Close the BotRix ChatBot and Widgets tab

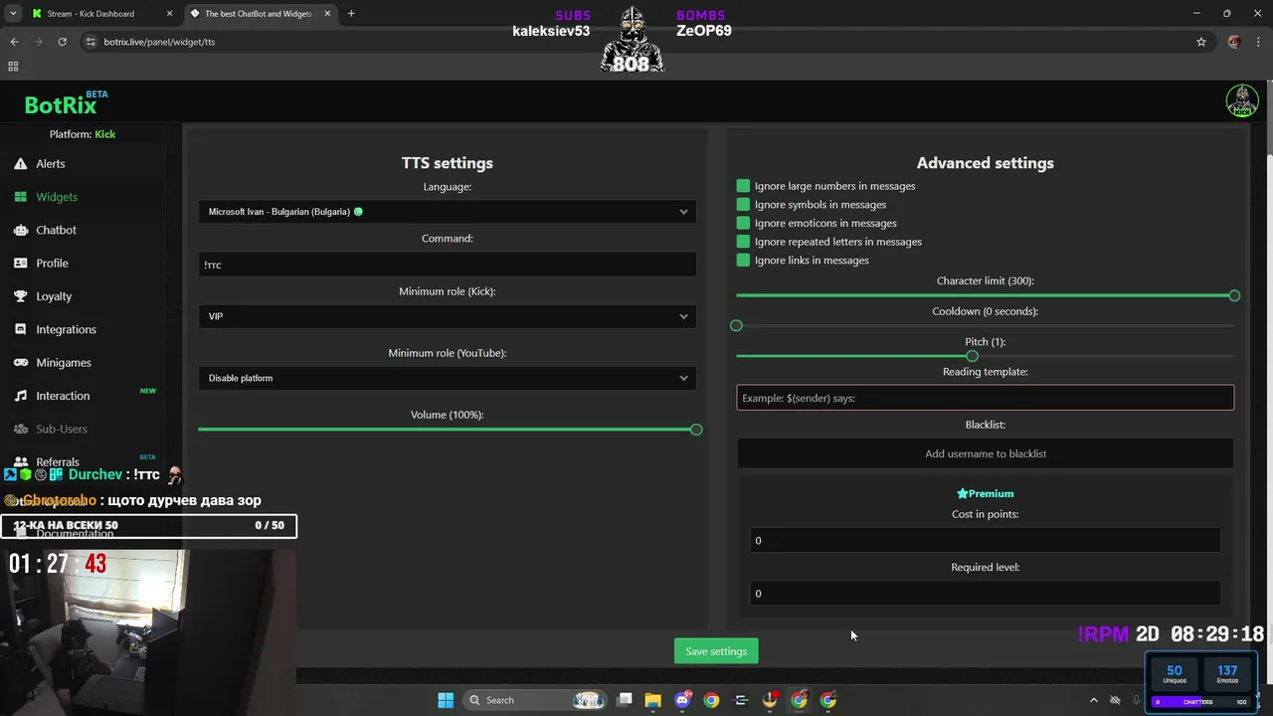pos(326,14)
